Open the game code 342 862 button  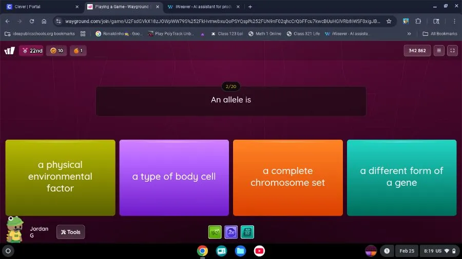[417, 51]
